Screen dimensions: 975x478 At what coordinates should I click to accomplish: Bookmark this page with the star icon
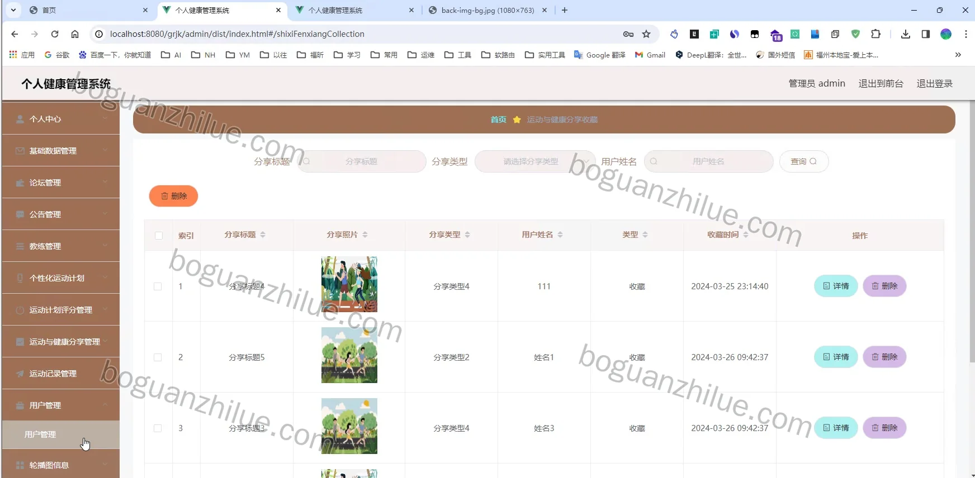pos(646,34)
